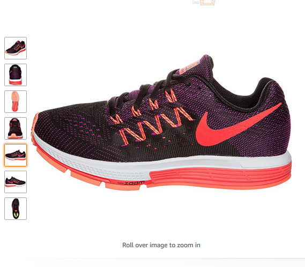Show the right-facing side view thumbnail

tap(16, 182)
